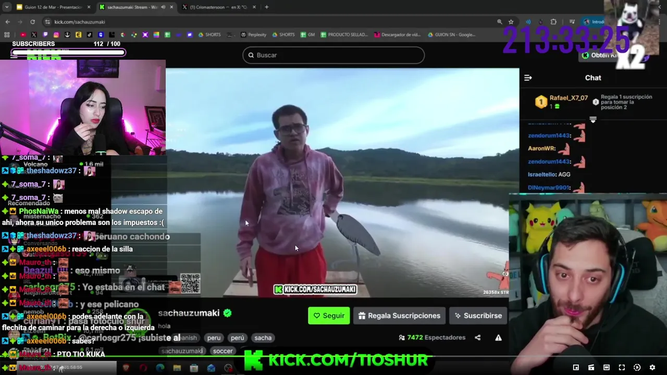The width and height of the screenshot is (667, 375).
Task: Focus the Buscar search field
Action: point(333,55)
